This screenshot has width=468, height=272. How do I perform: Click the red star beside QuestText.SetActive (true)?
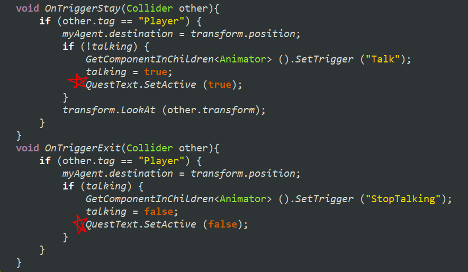(78, 81)
